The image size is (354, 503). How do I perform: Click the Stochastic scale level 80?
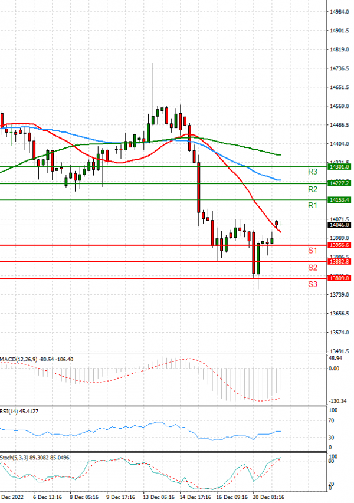[x=332, y=461]
